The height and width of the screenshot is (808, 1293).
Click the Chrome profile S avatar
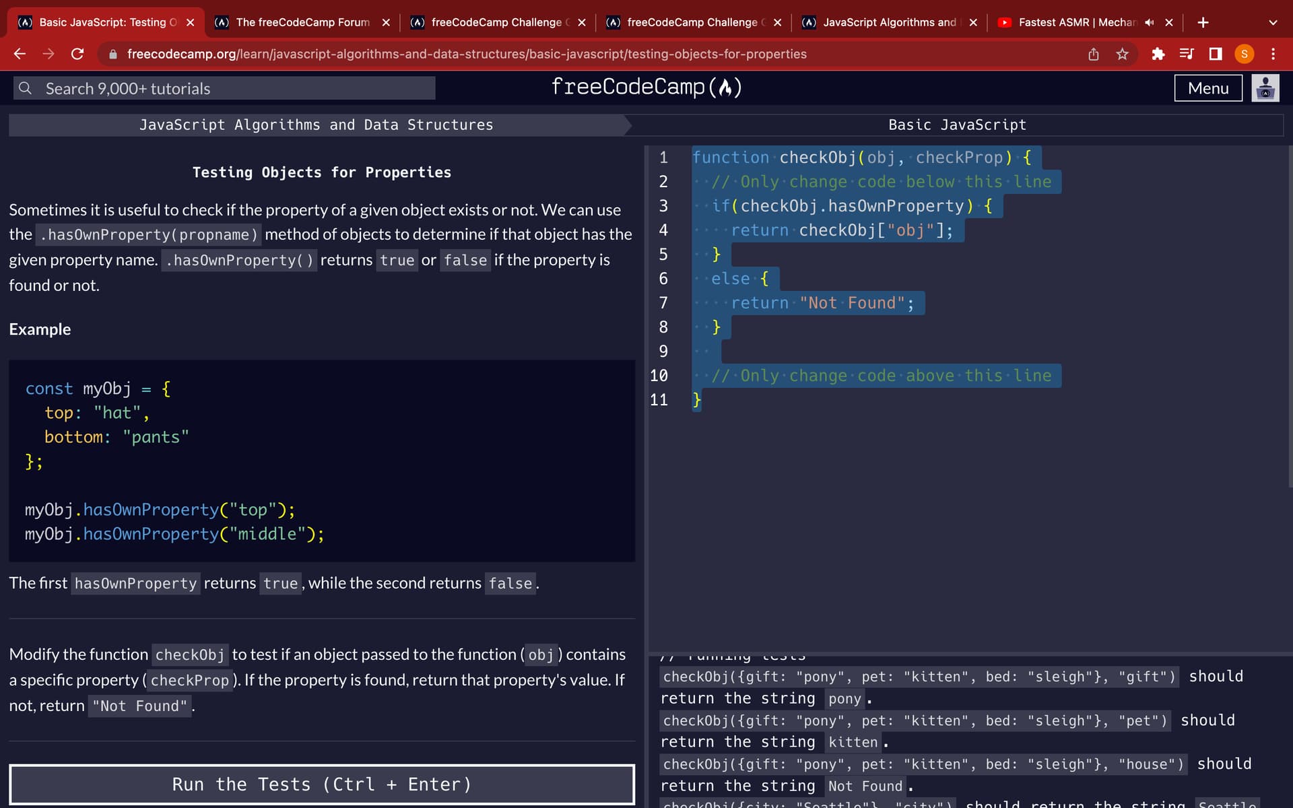1244,54
